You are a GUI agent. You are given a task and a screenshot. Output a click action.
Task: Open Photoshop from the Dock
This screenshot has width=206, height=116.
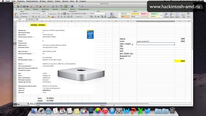pyautogui.click(x=91, y=111)
